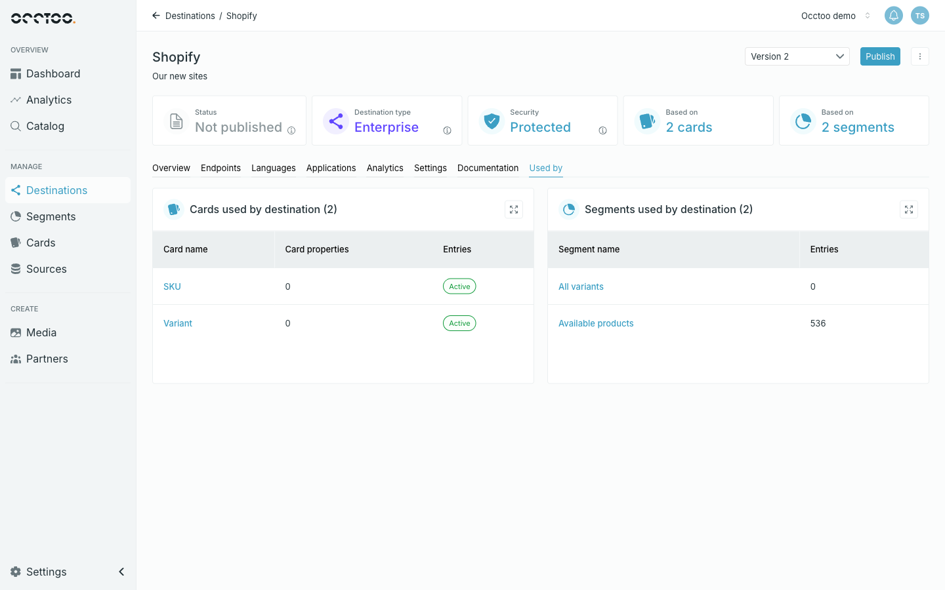This screenshot has width=945, height=590.
Task: Collapse the sidebar with the chevron
Action: [x=121, y=572]
